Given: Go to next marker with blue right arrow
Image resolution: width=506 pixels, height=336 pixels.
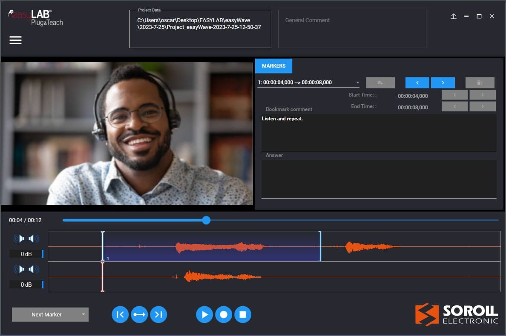Looking at the screenshot, I should coord(443,83).
